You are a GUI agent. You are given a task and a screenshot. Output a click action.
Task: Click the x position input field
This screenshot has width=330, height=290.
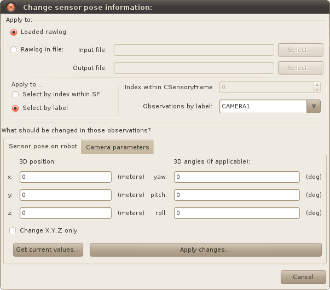[x=66, y=177]
